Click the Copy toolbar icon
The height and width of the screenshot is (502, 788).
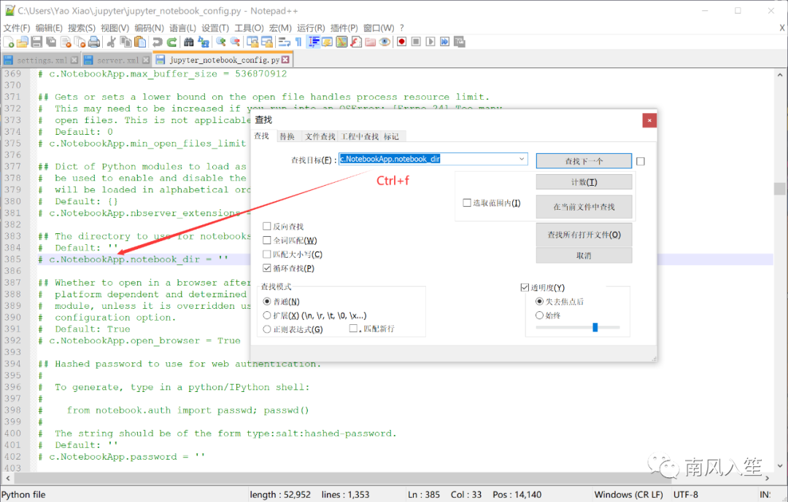coord(125,42)
